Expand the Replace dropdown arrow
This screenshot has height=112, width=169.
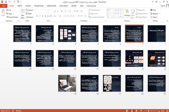click(159, 14)
